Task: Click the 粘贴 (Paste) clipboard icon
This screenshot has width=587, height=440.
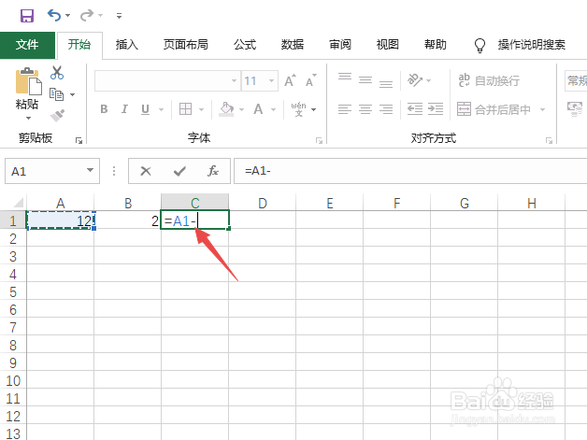Action: pos(28,81)
